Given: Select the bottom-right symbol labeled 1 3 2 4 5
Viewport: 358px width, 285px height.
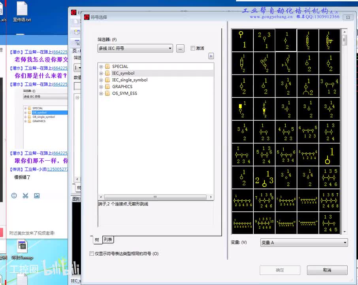Looking at the screenshot, I should point(330,223).
